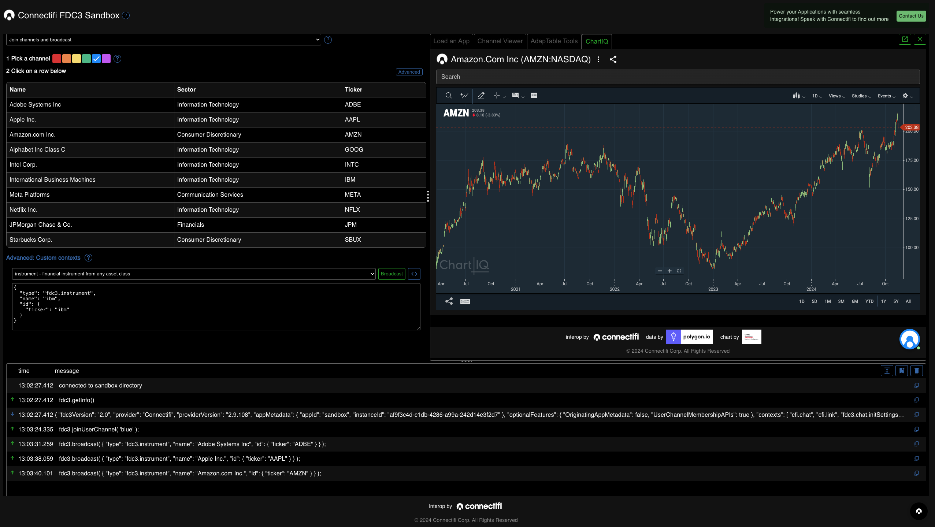Open the Events dropdown menu
Viewport: 935px width, 527px height.
[887, 96]
